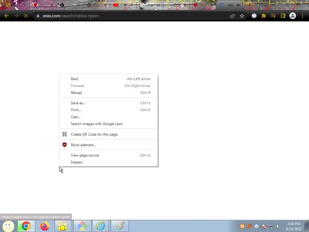Viewport: 309px width, 232px height.
Task: Open the colorful diamond taskbar app
Action: click(x=82, y=226)
